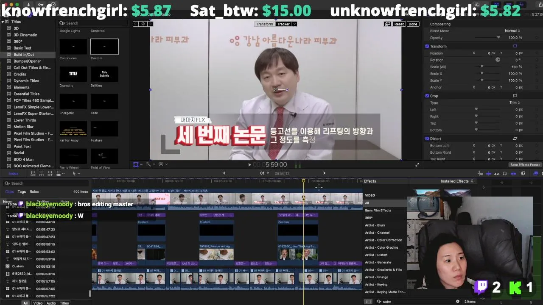The width and height of the screenshot is (543, 305).
Task: Collapse the Titles disclosure triangle in sidebar
Action: pos(3,22)
